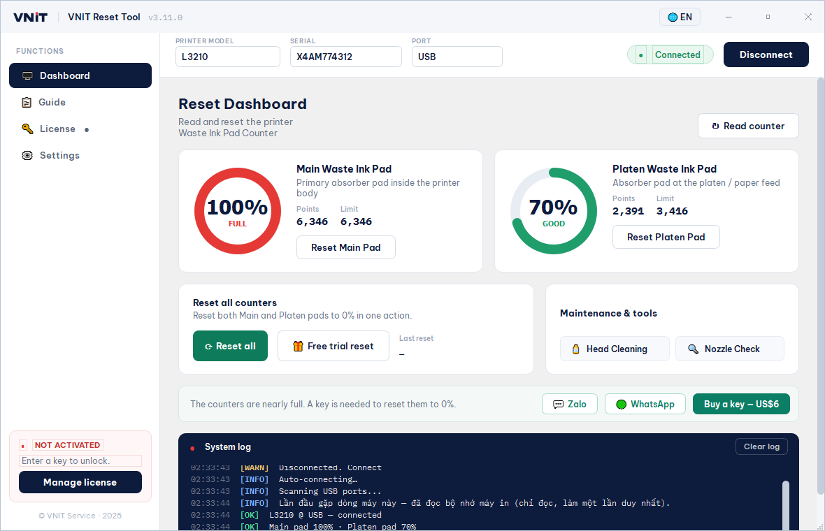Click Reset Platen Pad button
825x531 pixels.
tap(666, 237)
